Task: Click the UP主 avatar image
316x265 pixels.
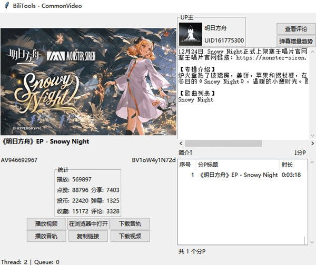Action: click(190, 34)
